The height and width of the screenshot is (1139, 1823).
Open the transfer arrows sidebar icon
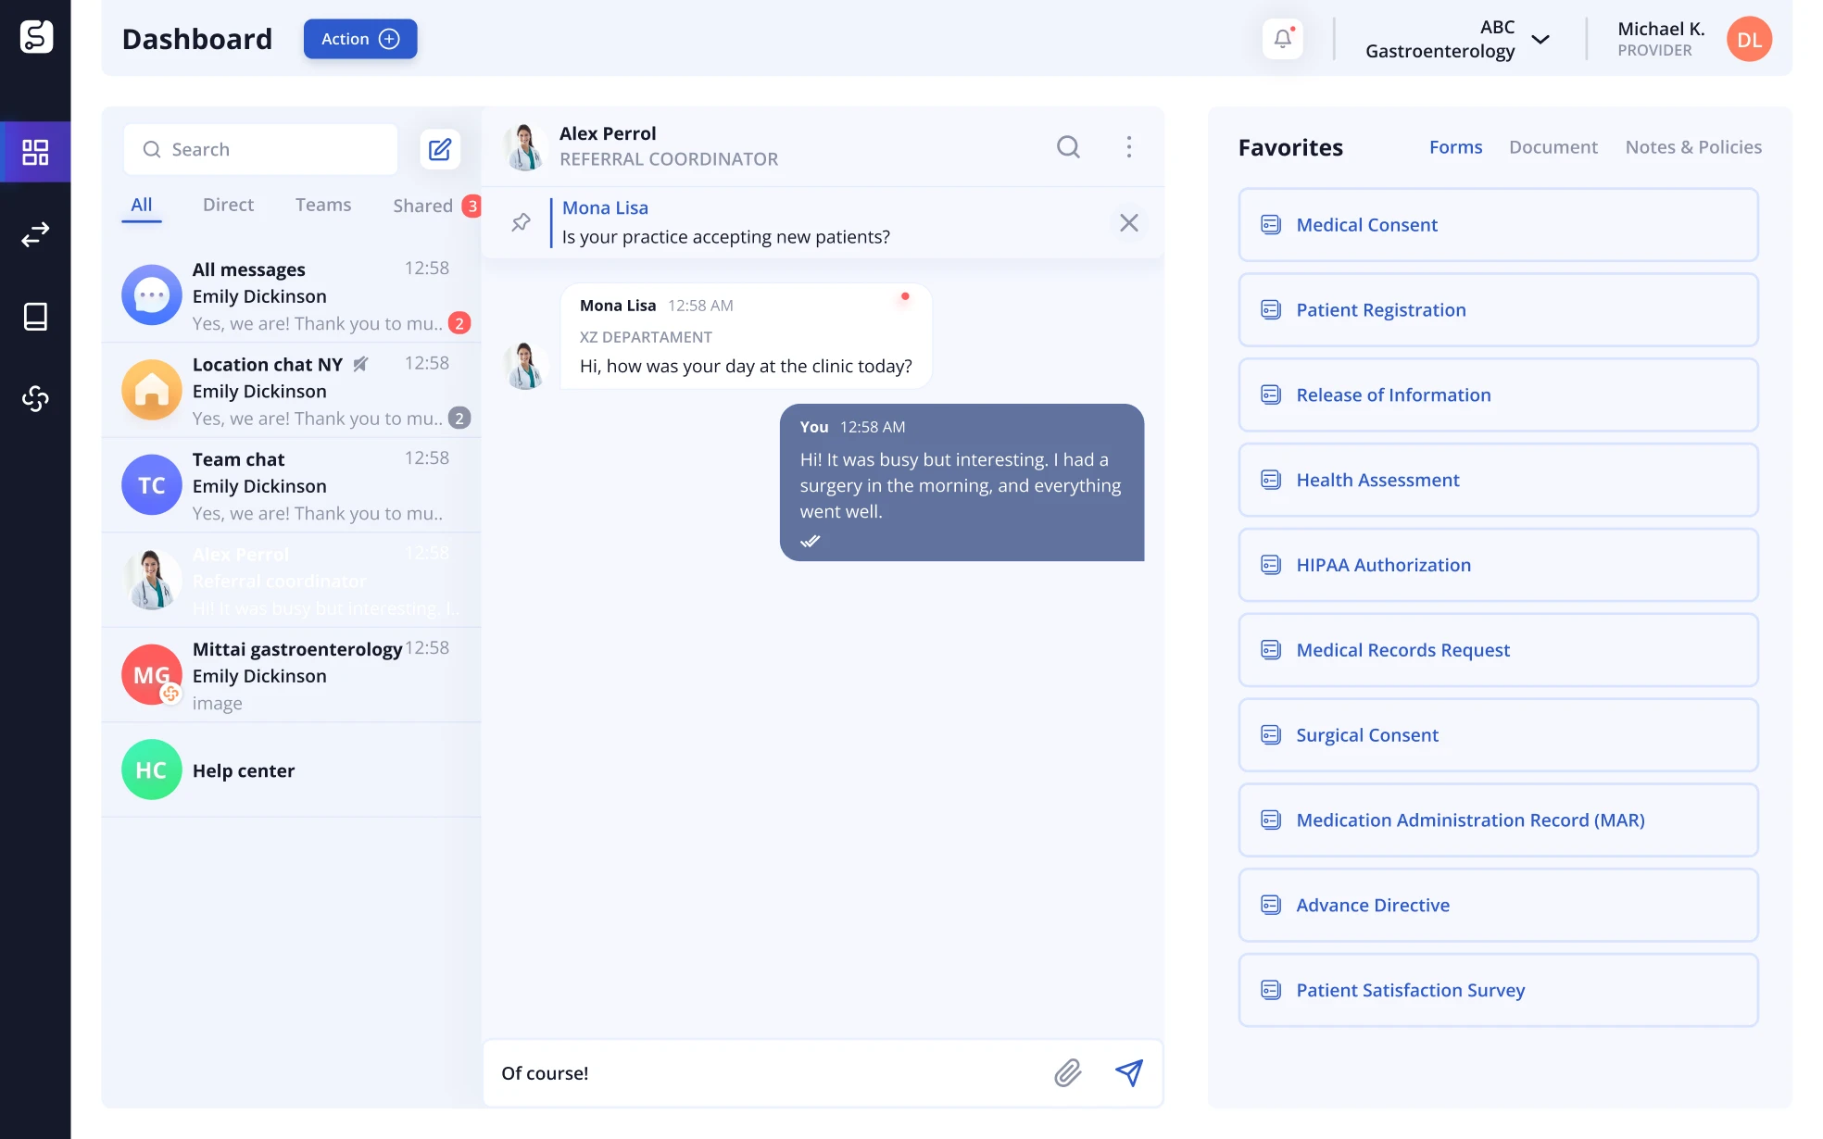click(35, 234)
